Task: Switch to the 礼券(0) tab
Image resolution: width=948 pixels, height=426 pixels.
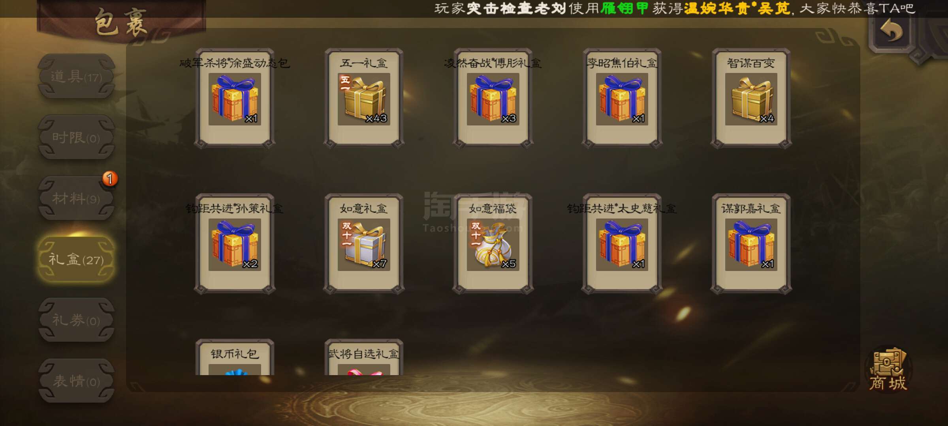Action: [x=76, y=320]
